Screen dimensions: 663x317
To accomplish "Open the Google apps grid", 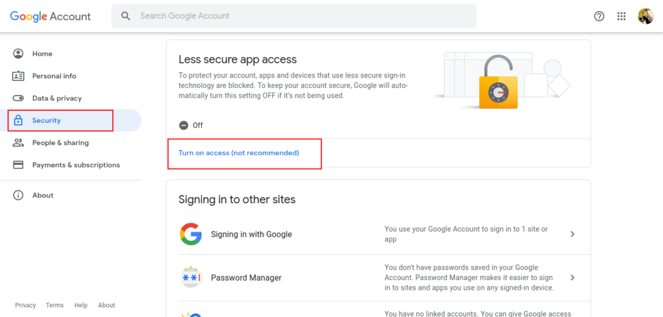I will [622, 16].
